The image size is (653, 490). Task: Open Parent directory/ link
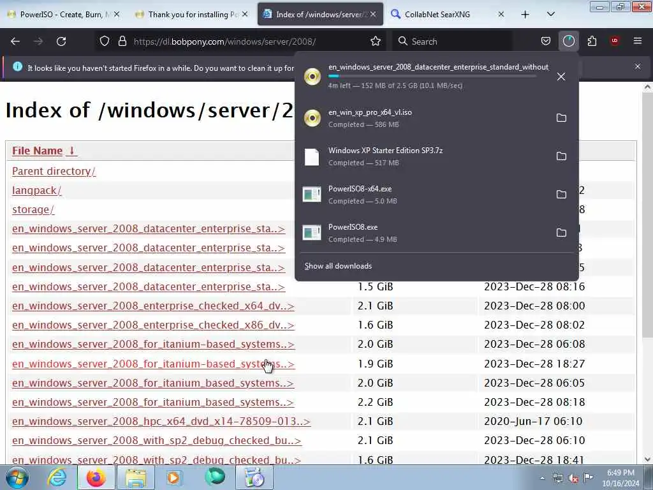tap(54, 171)
